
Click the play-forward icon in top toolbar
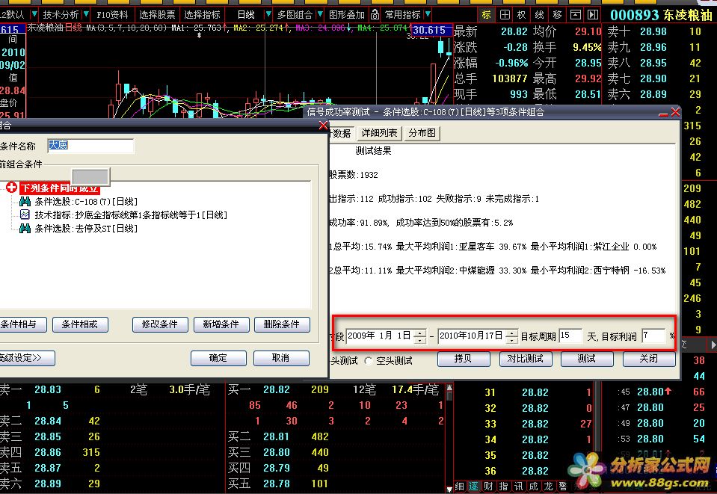pos(593,15)
